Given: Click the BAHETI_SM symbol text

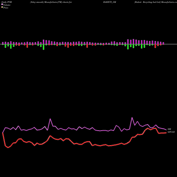Looking at the screenshot, I should tap(110, 2).
